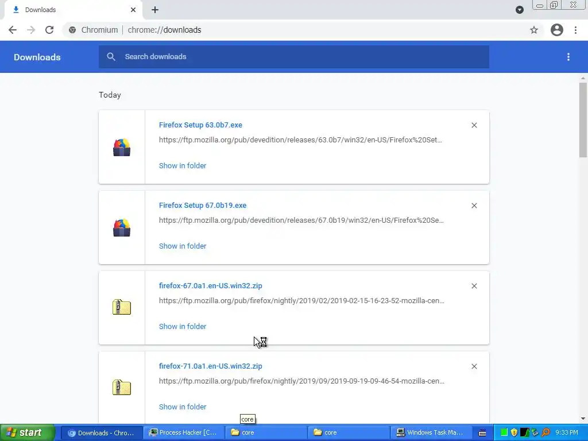Screen dimensions: 588x441
Task: Click the dropdown circle icon in title bar
Action: tap(519, 10)
